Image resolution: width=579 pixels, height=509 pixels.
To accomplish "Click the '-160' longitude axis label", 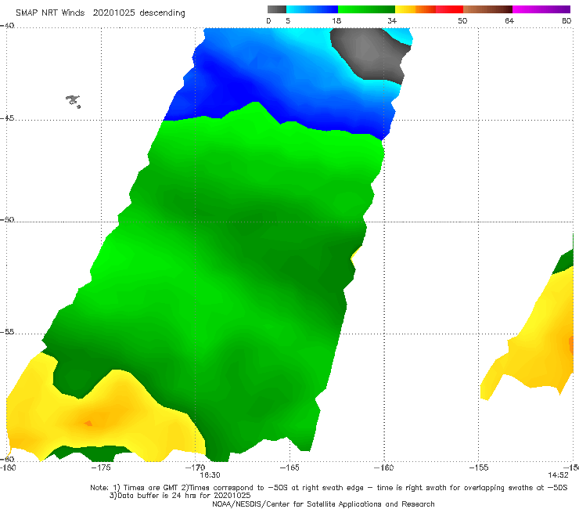I will coord(384,467).
